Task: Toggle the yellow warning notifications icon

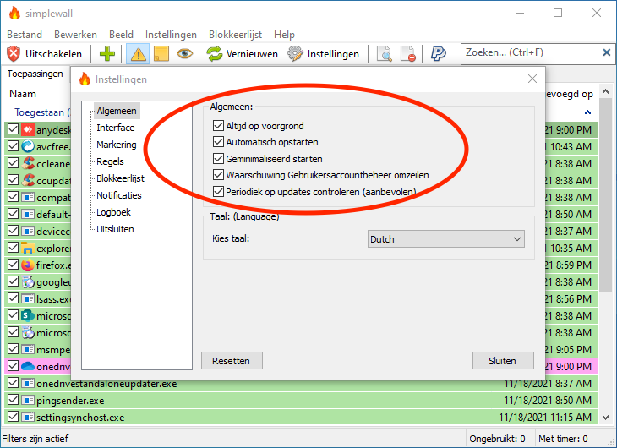Action: [138, 53]
